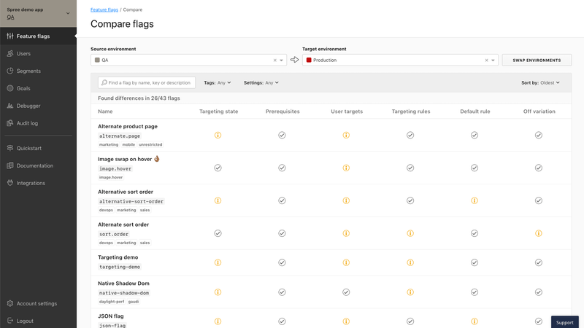This screenshot has width=584, height=328.
Task: Open the Sort by Oldest dropdown
Action: tap(541, 83)
